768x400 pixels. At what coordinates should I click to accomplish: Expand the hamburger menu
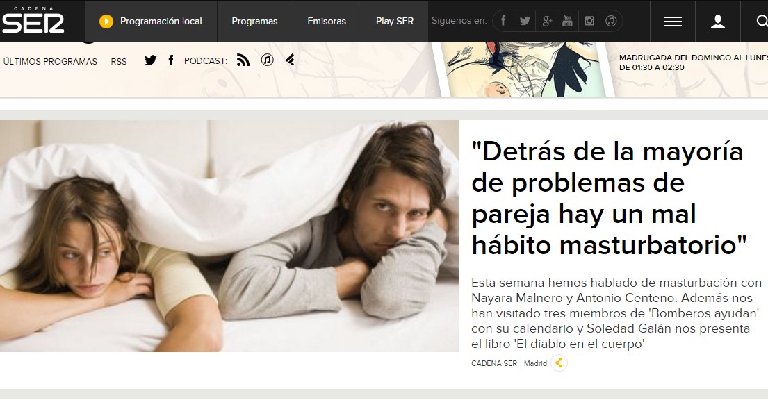click(x=673, y=22)
